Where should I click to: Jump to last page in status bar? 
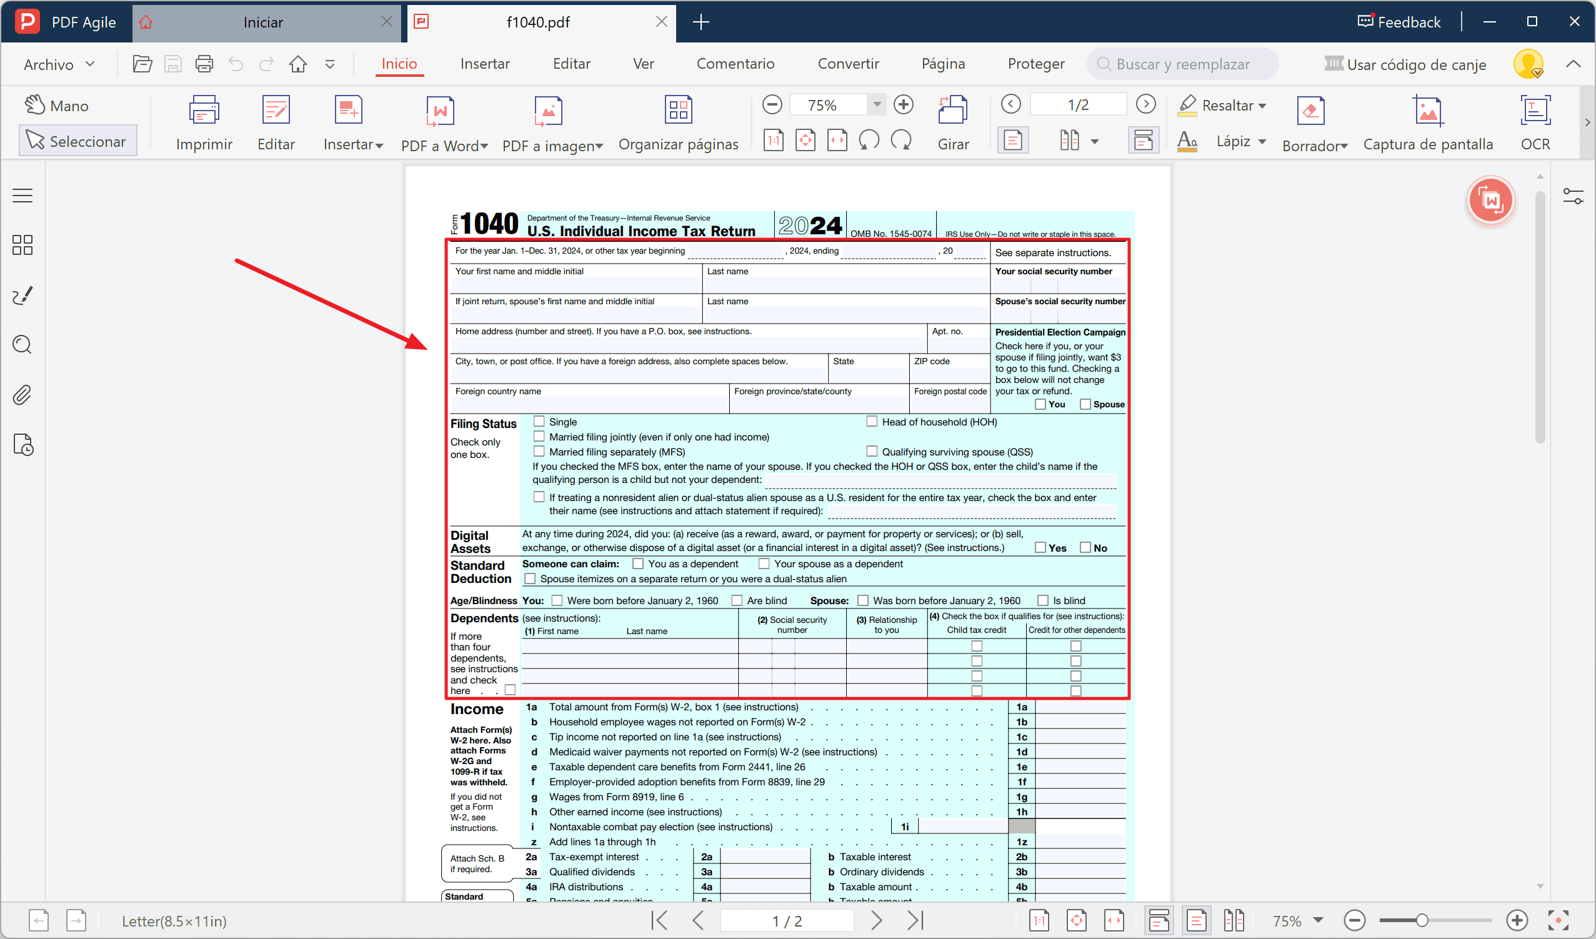tap(915, 920)
